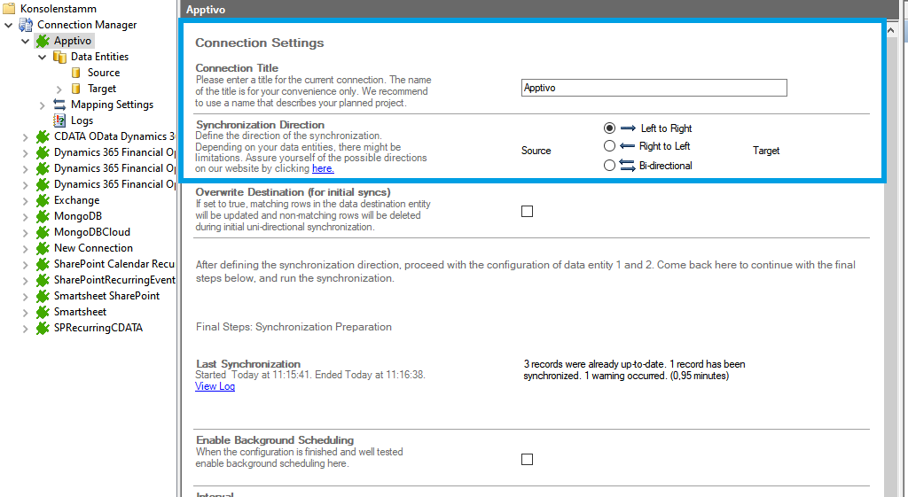Image resolution: width=908 pixels, height=497 pixels.
Task: Click the Connection Manager node icon
Action: coord(26,25)
